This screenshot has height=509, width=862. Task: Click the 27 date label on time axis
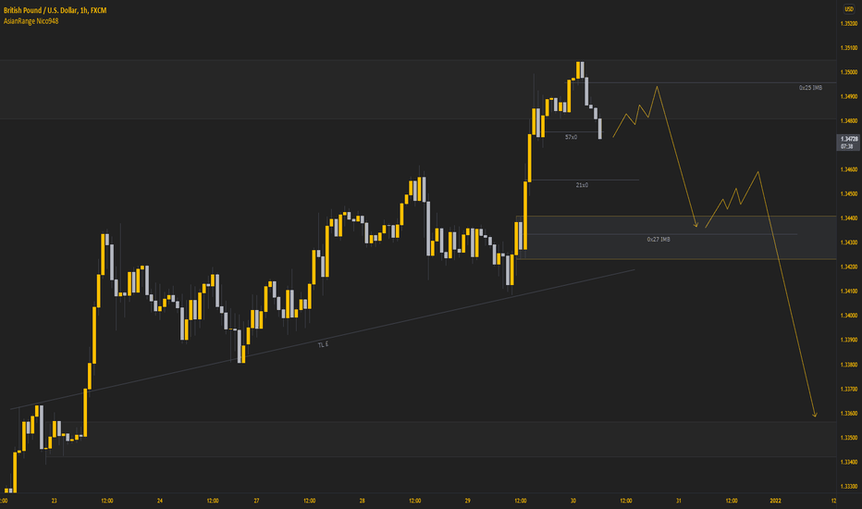coord(256,501)
